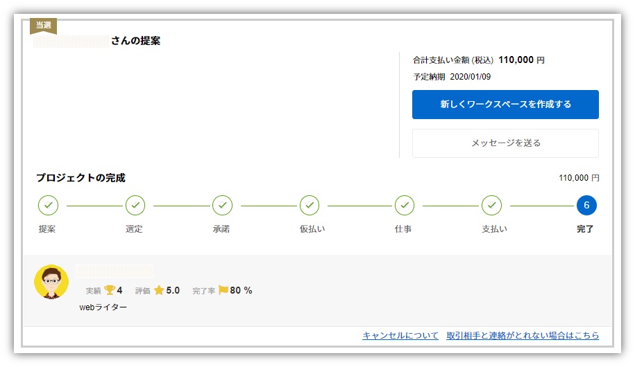Click the 新しくワークスペースを作成する button
Screen dimensions: 635x367
click(505, 105)
